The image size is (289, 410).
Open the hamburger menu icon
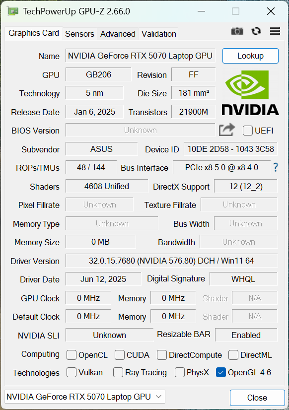[x=275, y=31]
